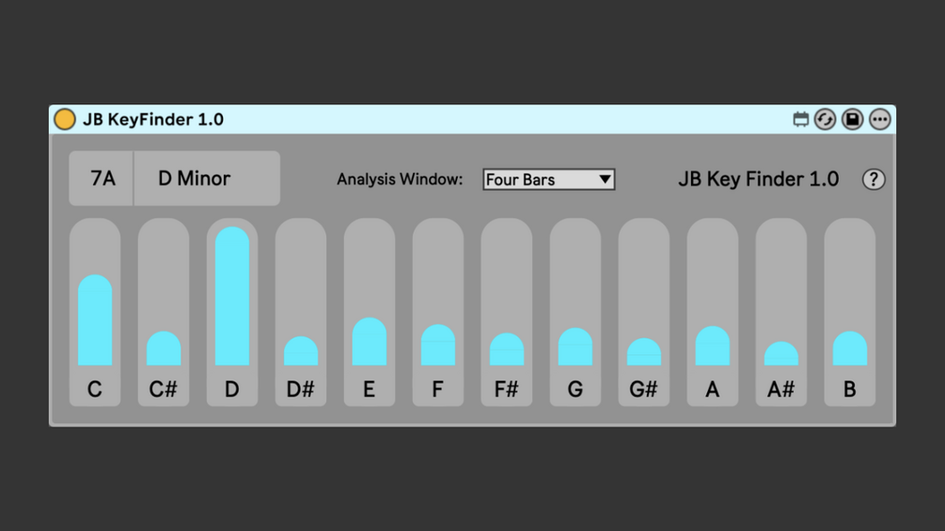945x531 pixels.
Task: Click the 7A Camelot key display
Action: point(102,179)
